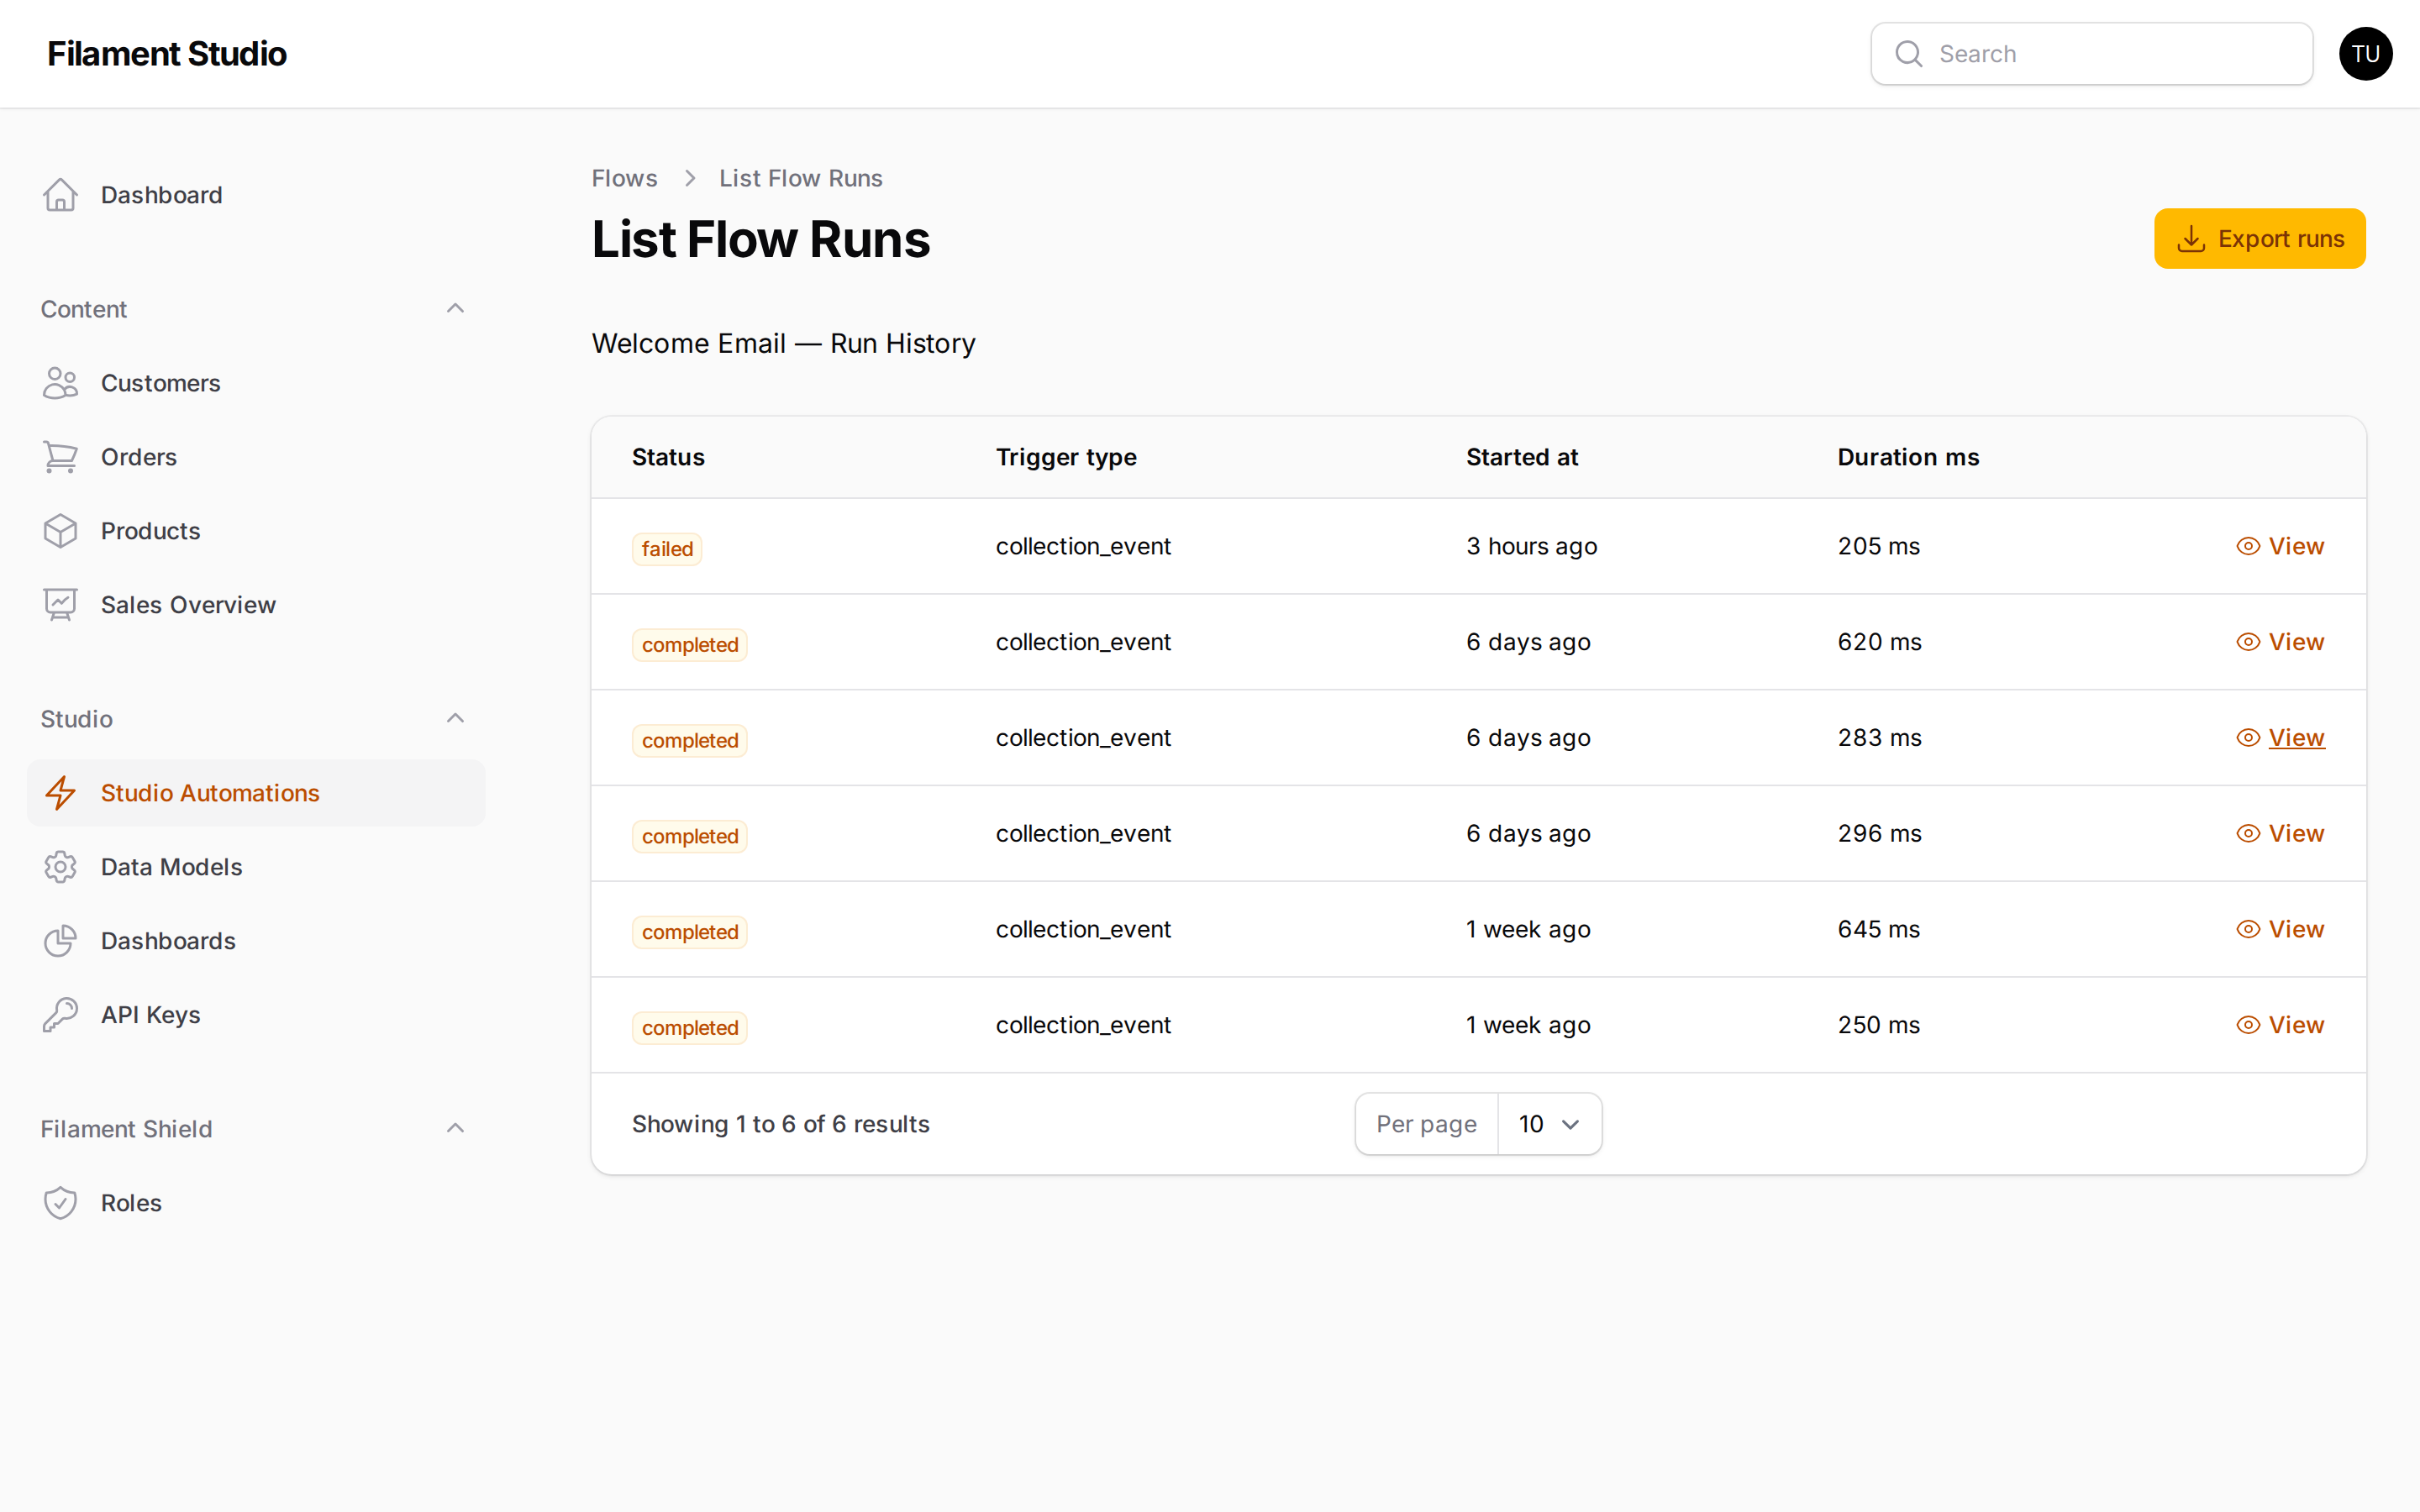Click the Orders cart icon
The image size is (2420, 1512).
click(x=60, y=457)
